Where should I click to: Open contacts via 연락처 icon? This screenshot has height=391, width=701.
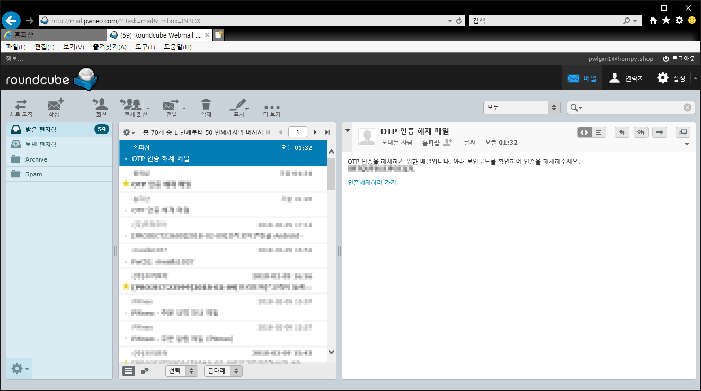[626, 78]
